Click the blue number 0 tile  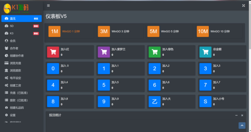[x=53, y=68]
